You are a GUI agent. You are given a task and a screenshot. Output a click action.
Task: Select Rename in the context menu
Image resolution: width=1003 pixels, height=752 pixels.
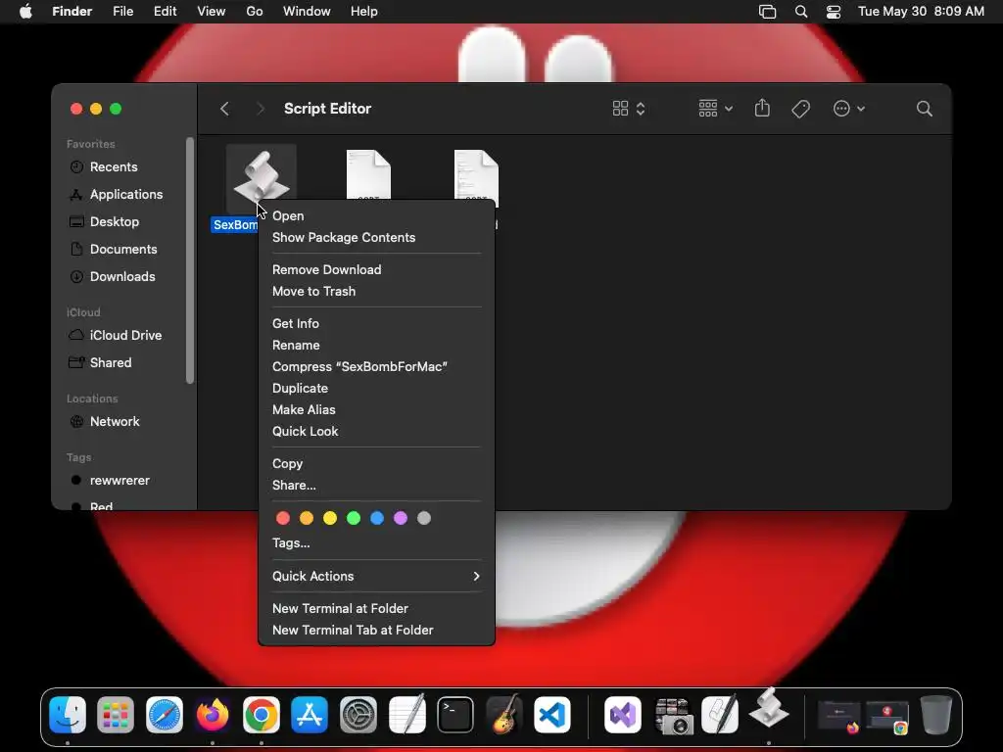[376, 346]
